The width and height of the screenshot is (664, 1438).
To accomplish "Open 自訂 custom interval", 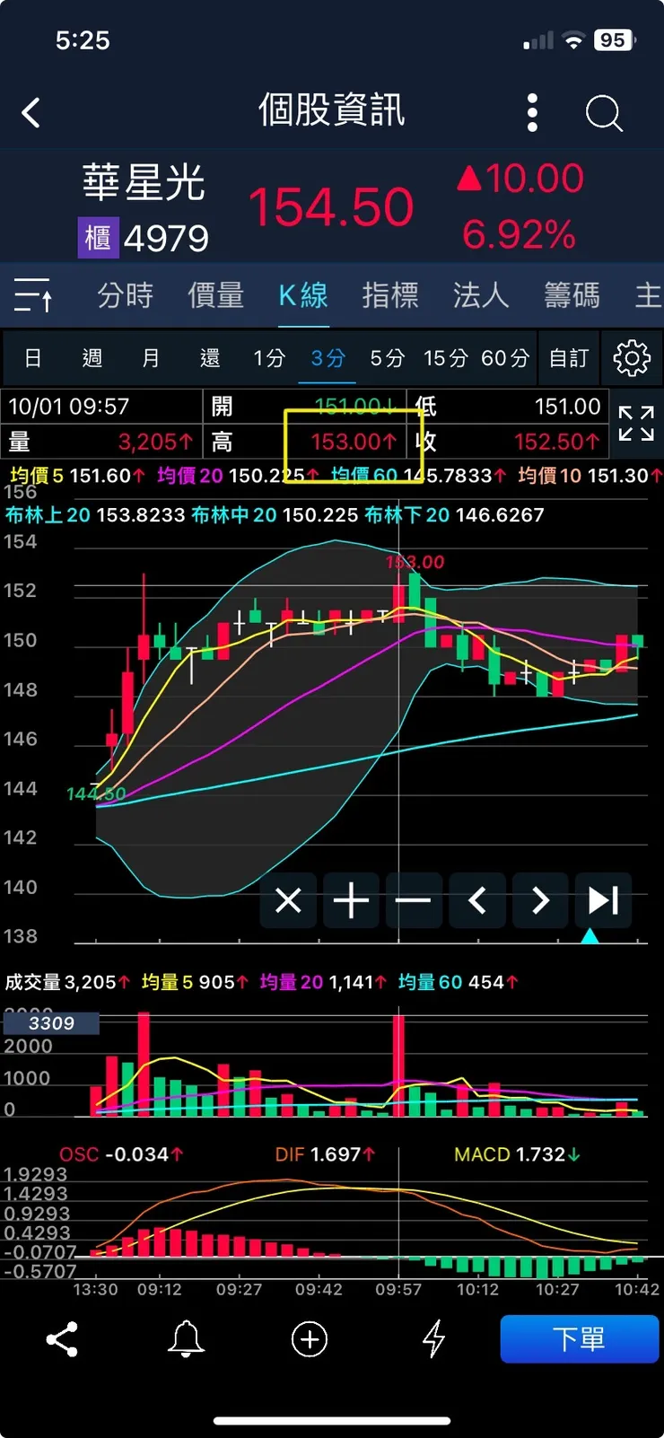I will tap(569, 358).
